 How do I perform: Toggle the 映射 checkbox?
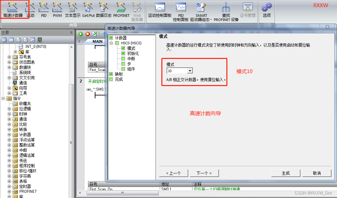point(111,74)
